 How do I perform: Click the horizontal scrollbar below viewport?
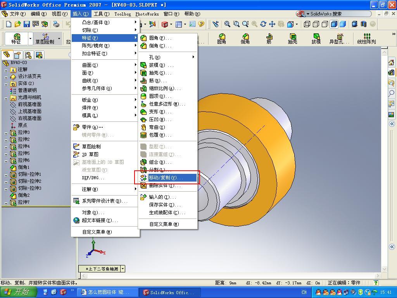point(230,275)
